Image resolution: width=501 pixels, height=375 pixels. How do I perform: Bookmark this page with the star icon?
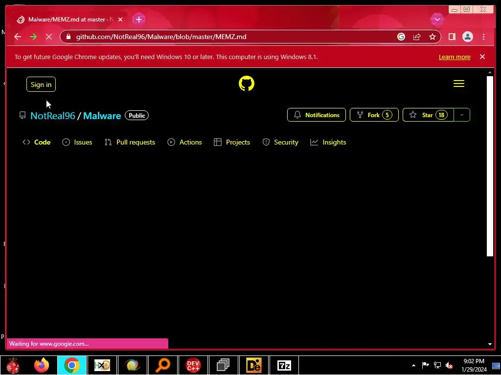point(433,37)
